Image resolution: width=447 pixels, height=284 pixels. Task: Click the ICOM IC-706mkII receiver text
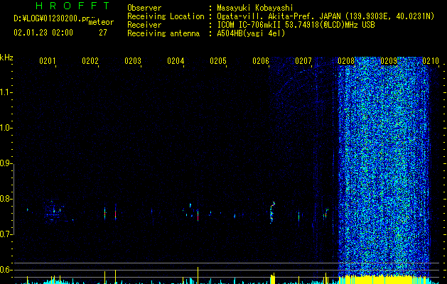click(x=296, y=25)
